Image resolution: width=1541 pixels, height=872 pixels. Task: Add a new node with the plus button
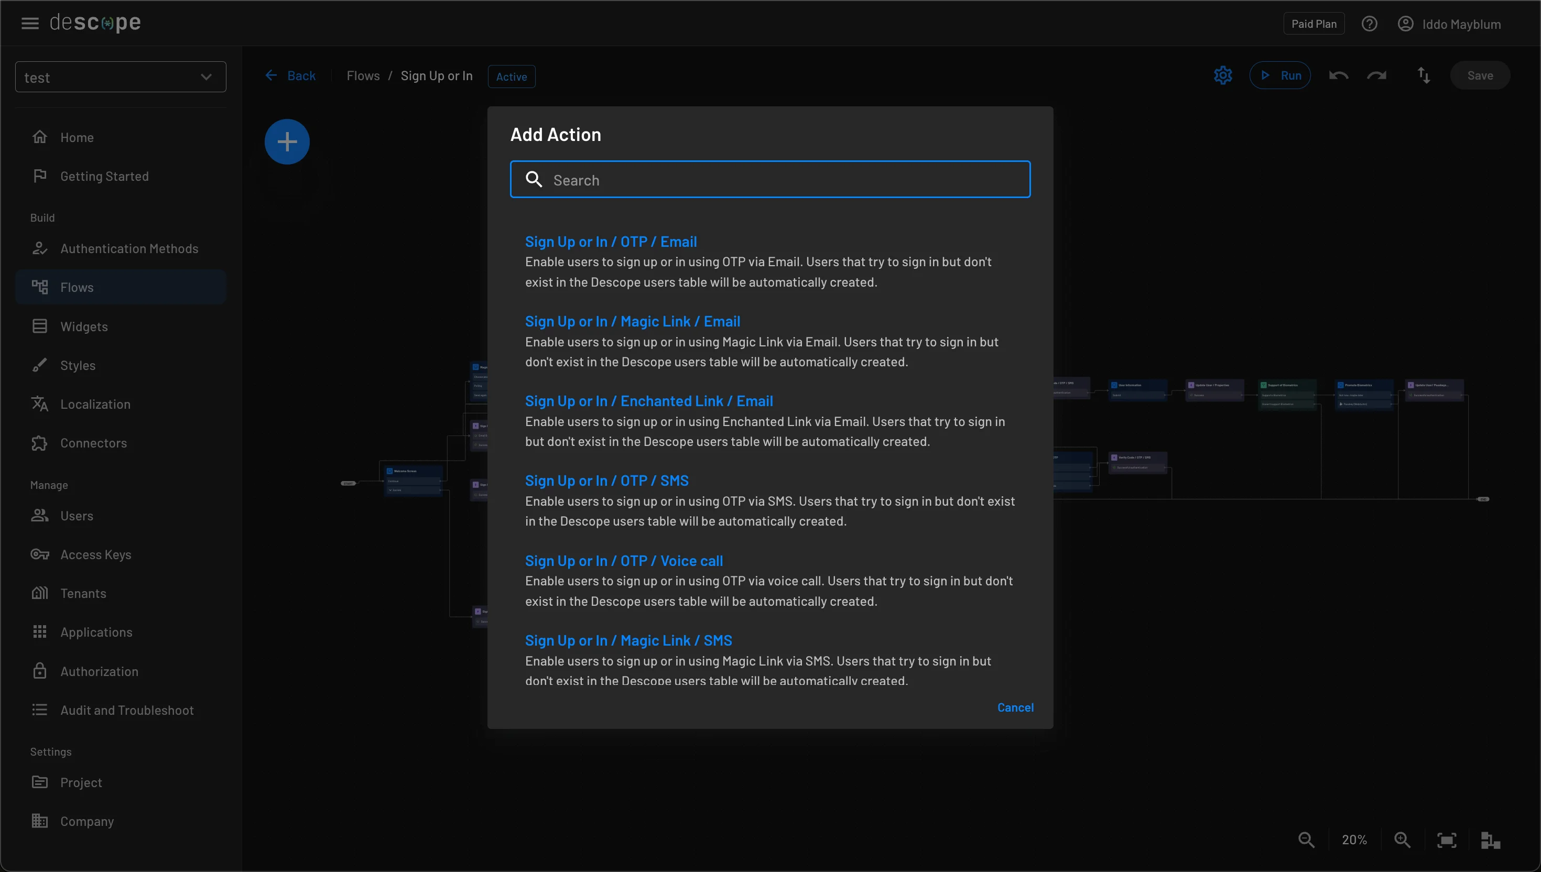pos(287,141)
